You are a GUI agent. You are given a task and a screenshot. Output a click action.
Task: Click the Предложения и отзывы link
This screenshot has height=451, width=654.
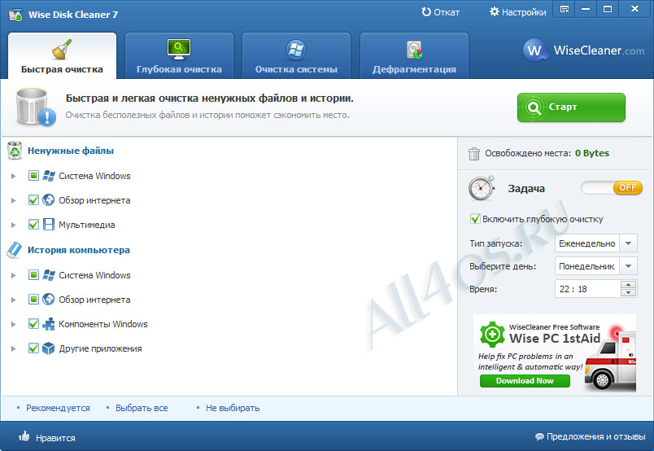coord(596,437)
